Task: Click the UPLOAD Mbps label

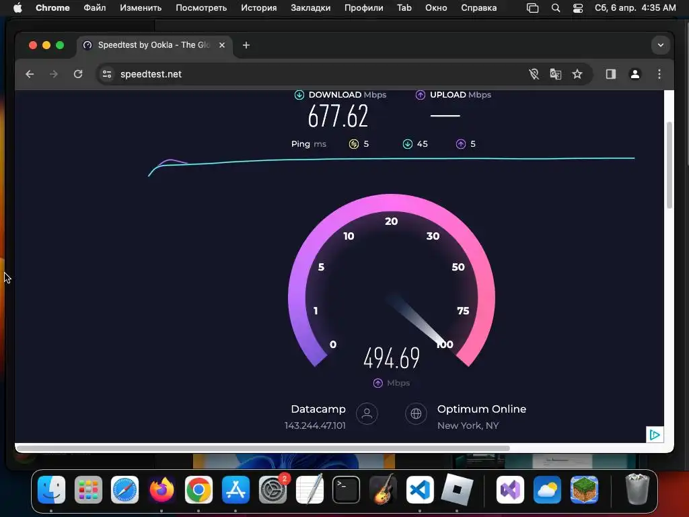Action: pos(460,95)
